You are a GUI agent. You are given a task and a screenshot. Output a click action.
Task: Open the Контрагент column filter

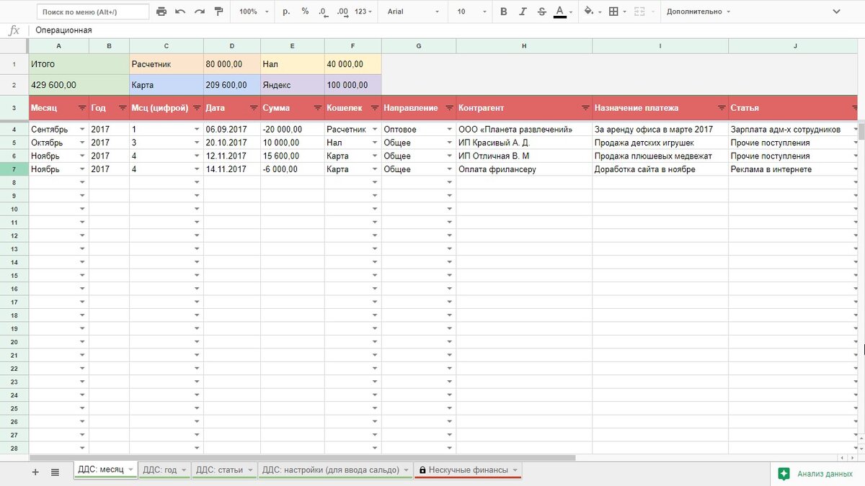(585, 108)
